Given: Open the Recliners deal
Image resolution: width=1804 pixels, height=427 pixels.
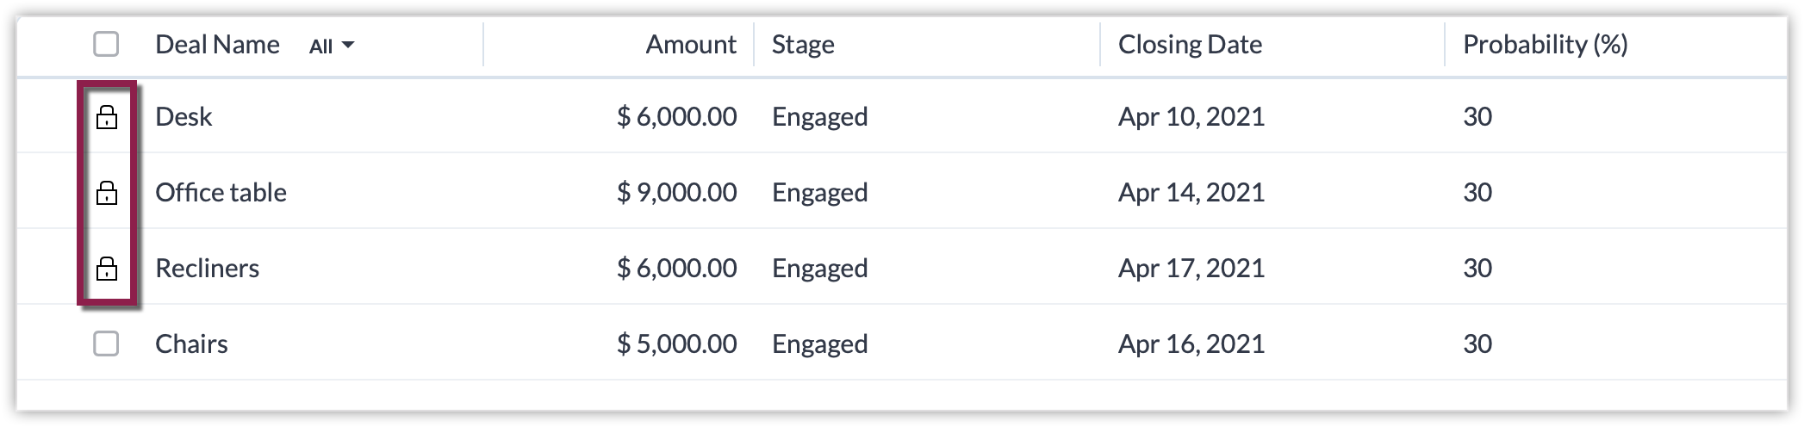Looking at the screenshot, I should point(207,269).
